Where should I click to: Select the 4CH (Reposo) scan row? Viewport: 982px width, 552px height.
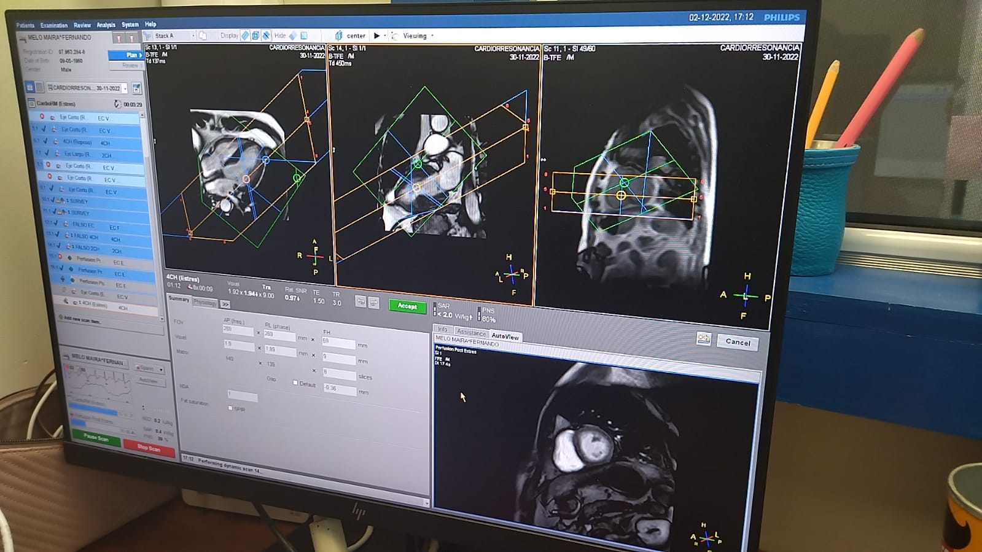click(x=87, y=142)
